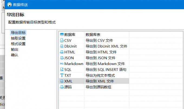Click 导出到 DbUnit XML 文件 description
This screenshot has width=184, height=109.
coord(106,46)
